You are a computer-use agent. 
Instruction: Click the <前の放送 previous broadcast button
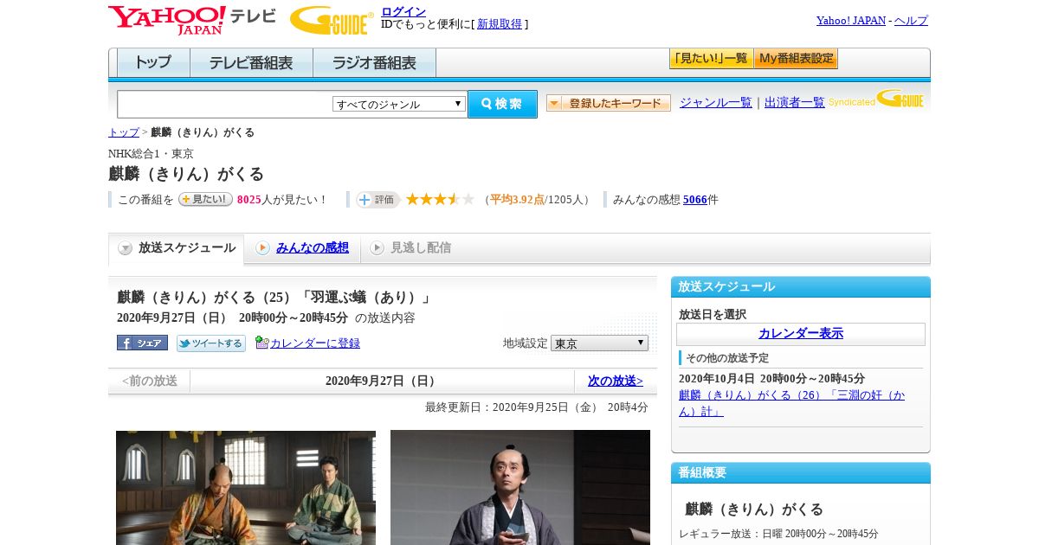click(149, 381)
